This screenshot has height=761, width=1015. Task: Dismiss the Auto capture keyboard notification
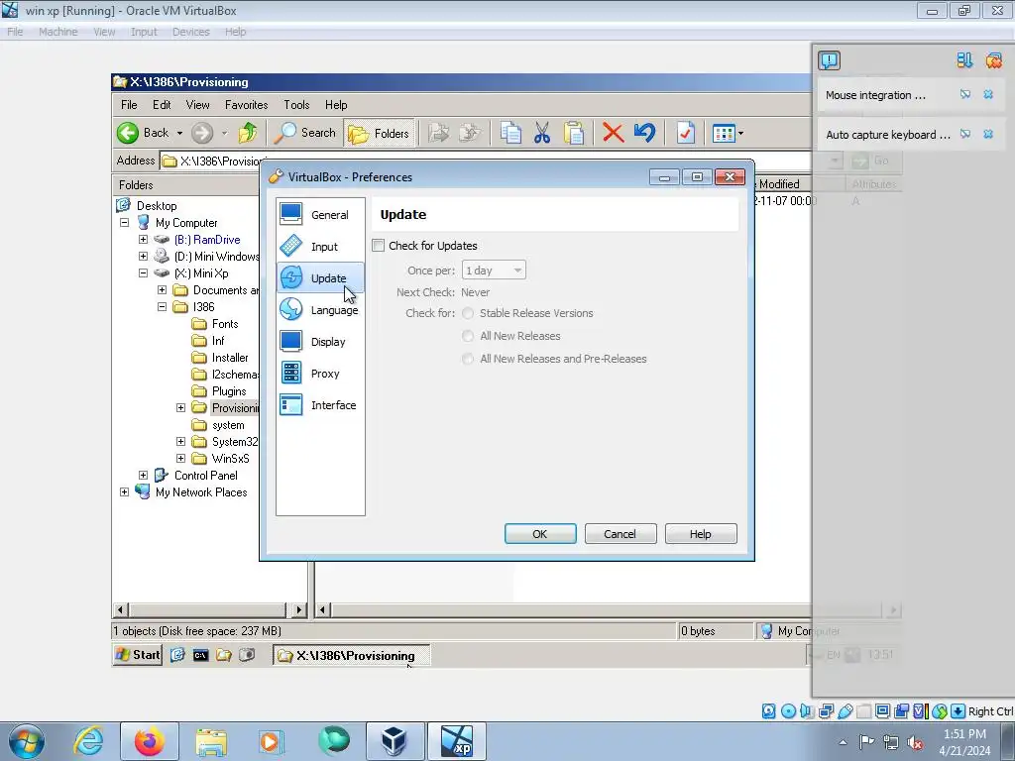click(x=988, y=134)
